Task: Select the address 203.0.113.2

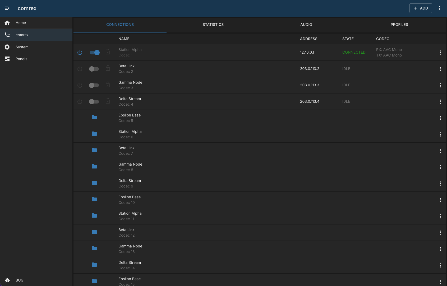Action: click(310, 69)
